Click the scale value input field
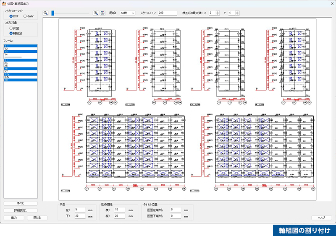336x236 pixels. tap(167, 13)
